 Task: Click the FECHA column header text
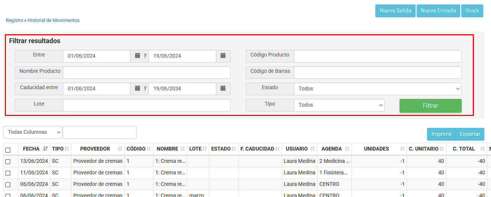[31, 149]
